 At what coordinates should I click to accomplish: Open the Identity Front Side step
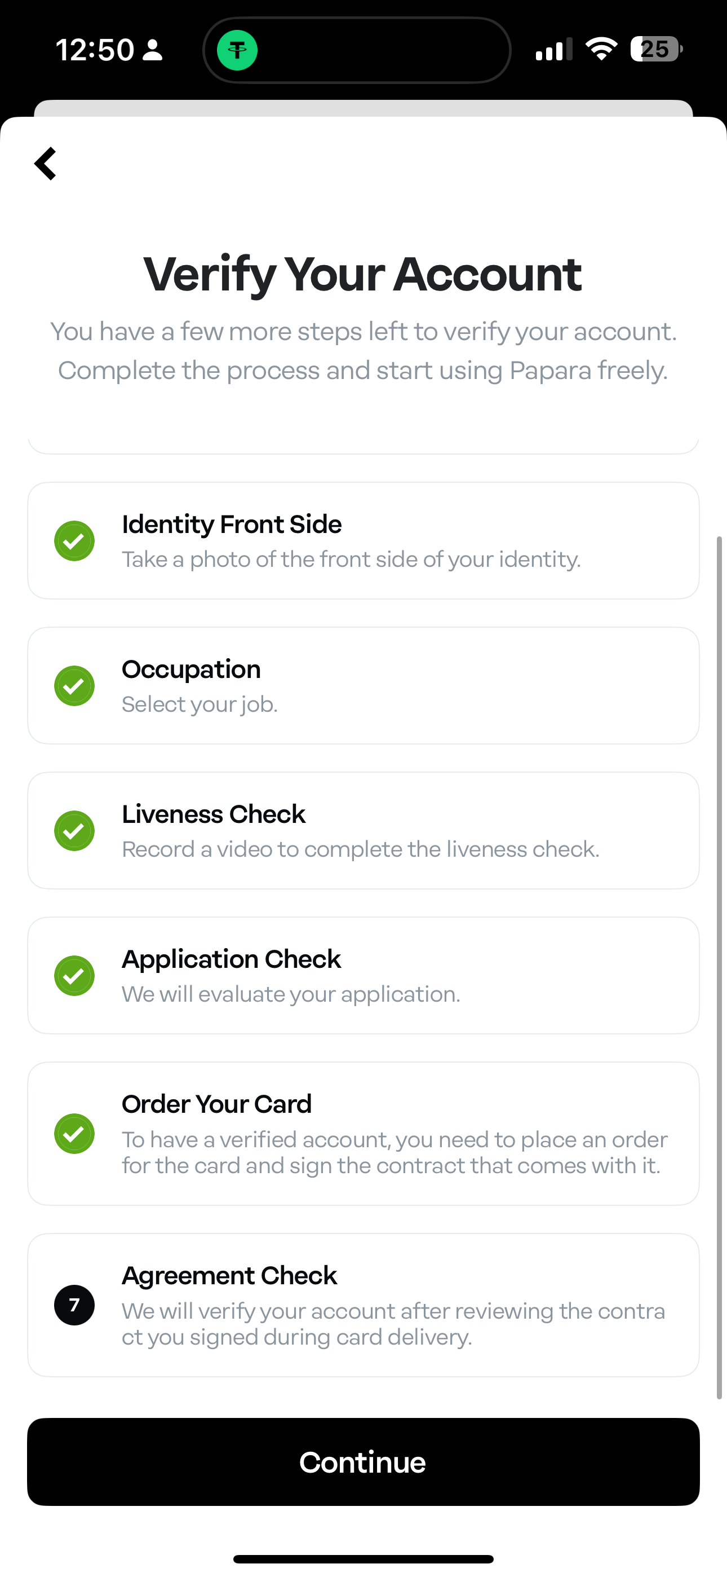click(x=363, y=540)
